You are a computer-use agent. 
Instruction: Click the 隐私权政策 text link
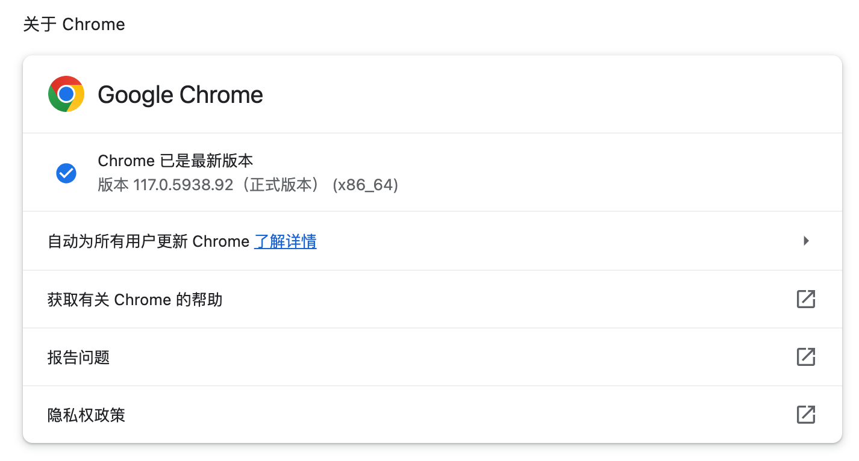86,415
